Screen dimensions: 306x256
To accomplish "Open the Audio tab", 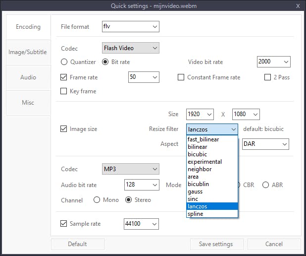I will coord(28,77).
